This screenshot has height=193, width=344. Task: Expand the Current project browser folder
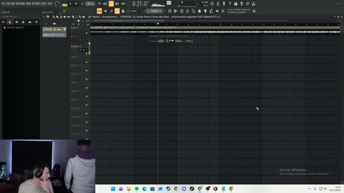(x=15, y=27)
